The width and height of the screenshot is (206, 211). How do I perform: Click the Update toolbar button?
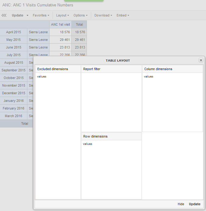point(17,15)
